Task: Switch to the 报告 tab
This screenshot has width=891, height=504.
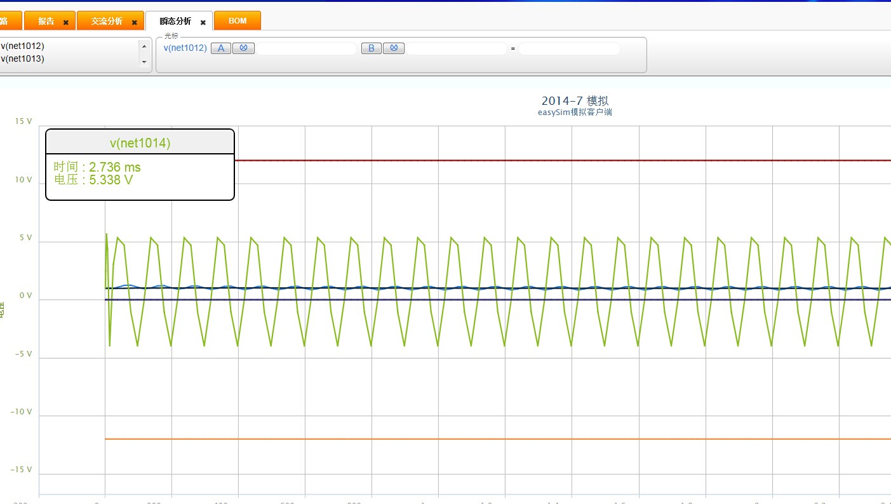Action: (50, 21)
